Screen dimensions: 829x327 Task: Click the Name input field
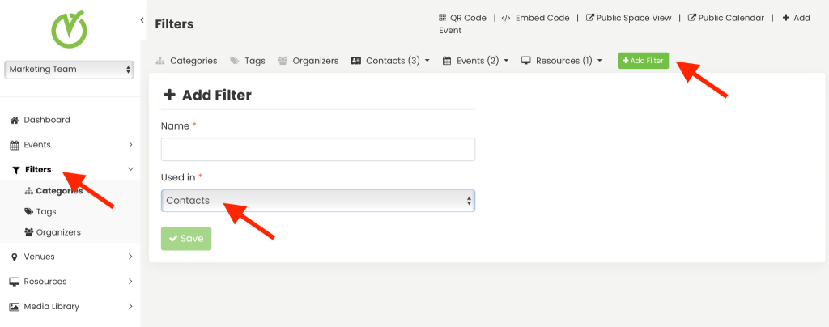(x=317, y=150)
